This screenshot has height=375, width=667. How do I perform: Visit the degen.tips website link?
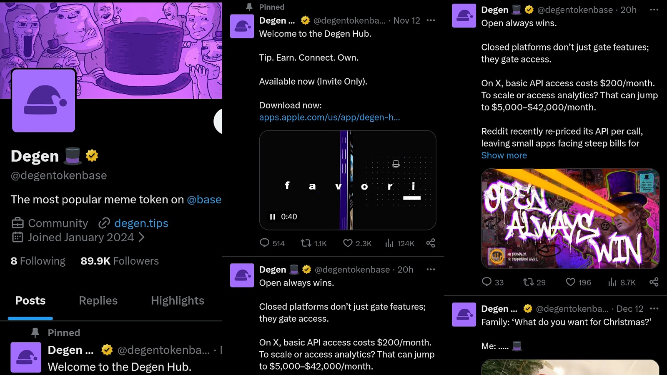141,223
